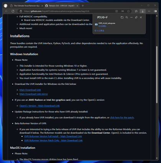
Task: Open downloaded file link under UVR setup
Action: [102, 26]
